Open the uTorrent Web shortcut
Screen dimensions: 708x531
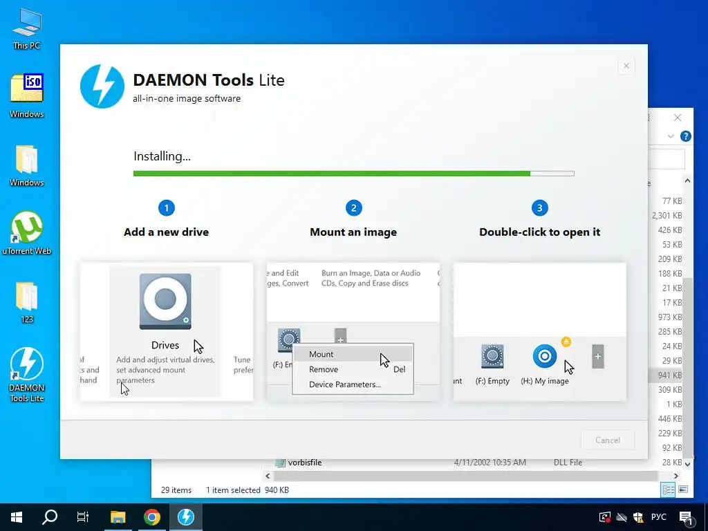tap(27, 233)
